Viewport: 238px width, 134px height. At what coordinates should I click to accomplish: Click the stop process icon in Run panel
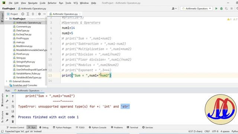tap(7, 108)
